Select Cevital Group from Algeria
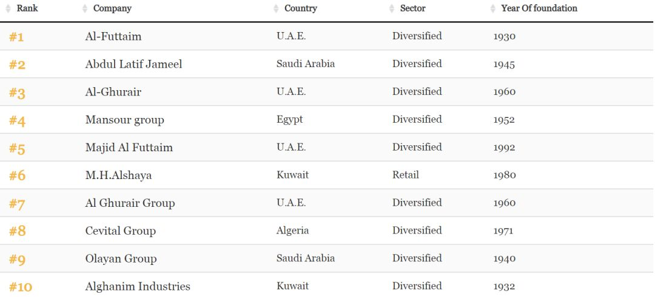 120,231
